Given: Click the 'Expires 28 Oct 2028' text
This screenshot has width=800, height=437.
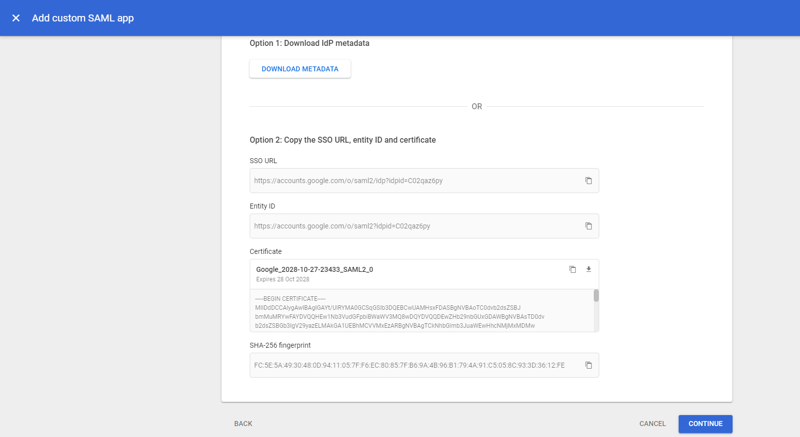Looking at the screenshot, I should (x=283, y=279).
